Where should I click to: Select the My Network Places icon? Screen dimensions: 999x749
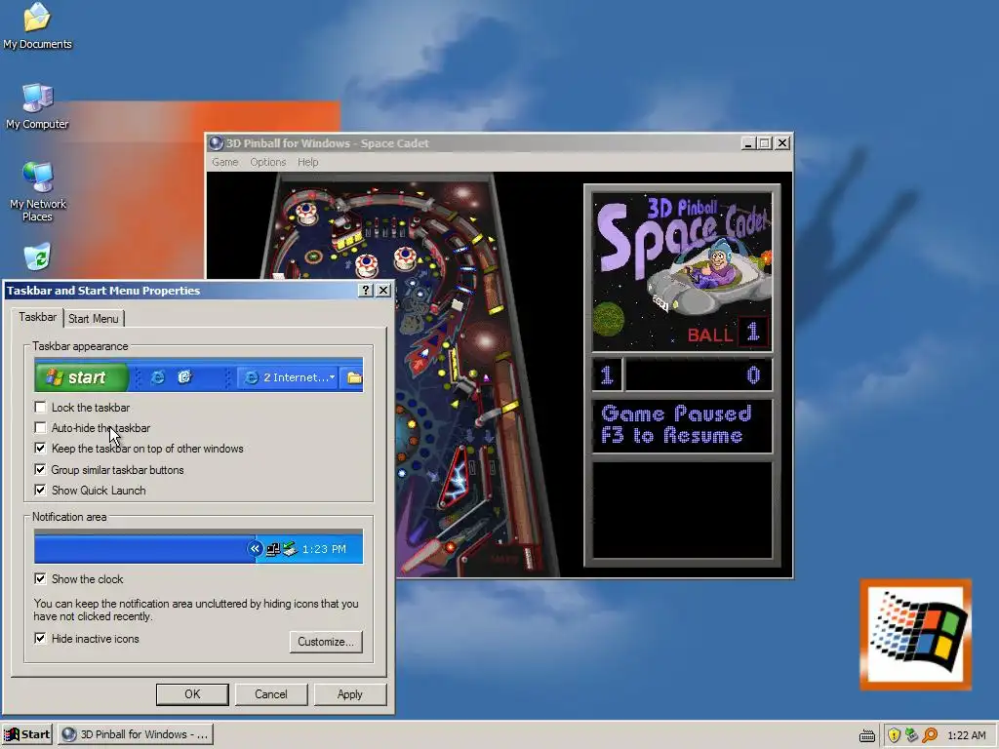(x=38, y=191)
